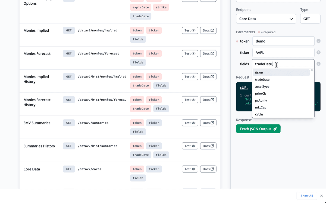Open the Endpoint dropdown showing Core Data
The image size is (326, 203).
266,19
